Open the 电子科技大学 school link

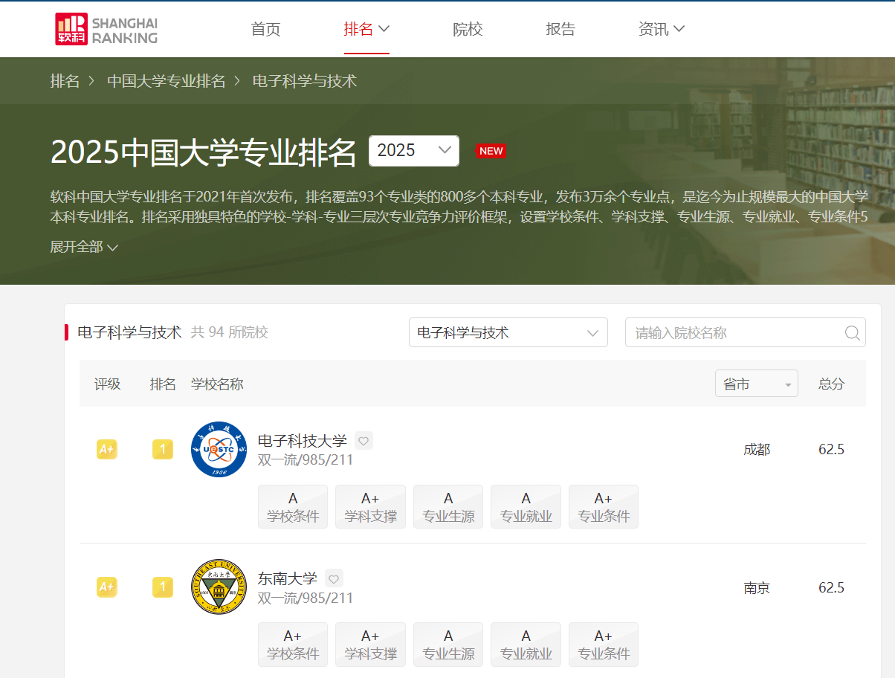click(x=303, y=441)
